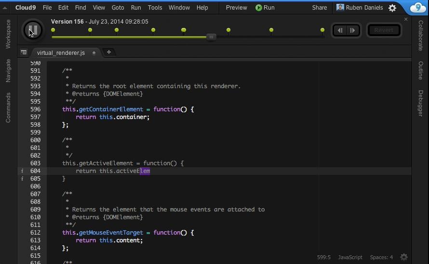Select the revision timeline slider handle
The width and height of the screenshot is (429, 264).
coord(211,37)
